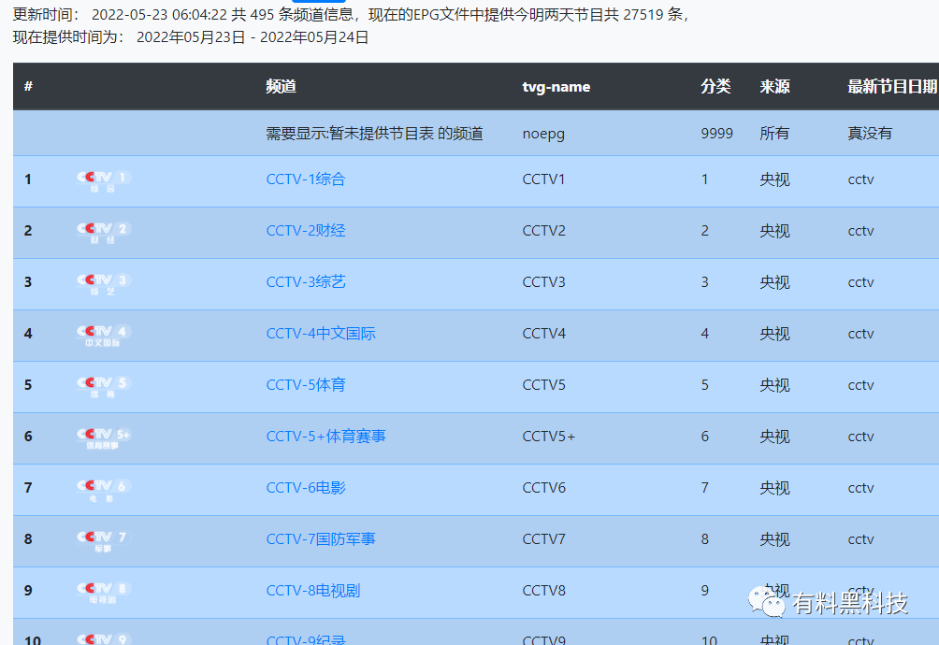Select the cctv date cell in CCTV-3综艺 row
Screen dimensions: 939x645
(860, 282)
